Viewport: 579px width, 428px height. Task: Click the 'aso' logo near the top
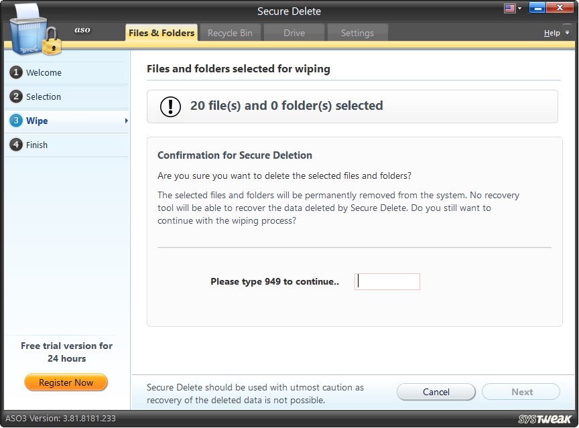click(x=82, y=30)
